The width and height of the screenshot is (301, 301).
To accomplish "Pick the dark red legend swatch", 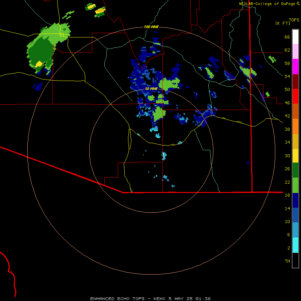I will tap(295, 82).
